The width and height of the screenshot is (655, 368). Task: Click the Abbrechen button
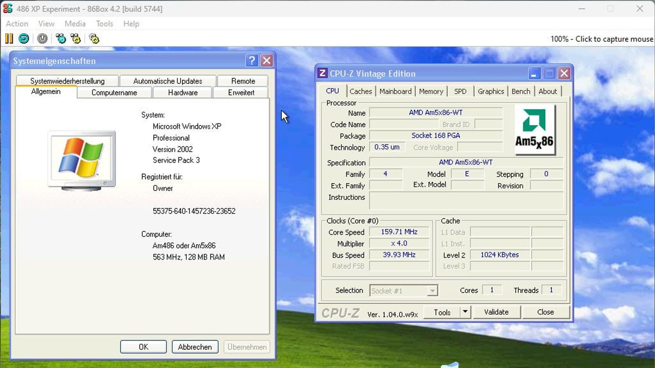(x=195, y=347)
